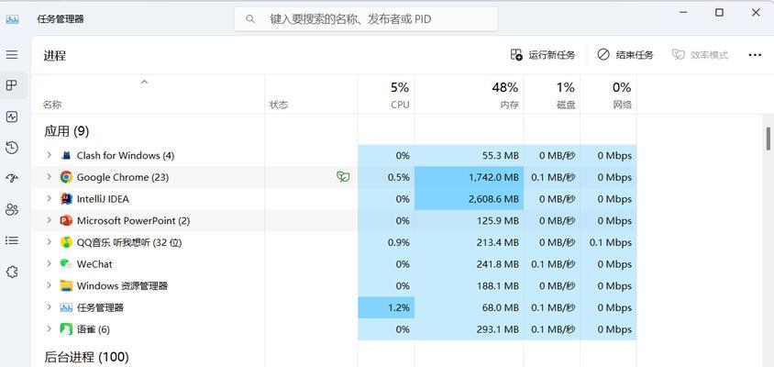Open the Performance sidebar icon
Image resolution: width=774 pixels, height=367 pixels.
tap(12, 117)
